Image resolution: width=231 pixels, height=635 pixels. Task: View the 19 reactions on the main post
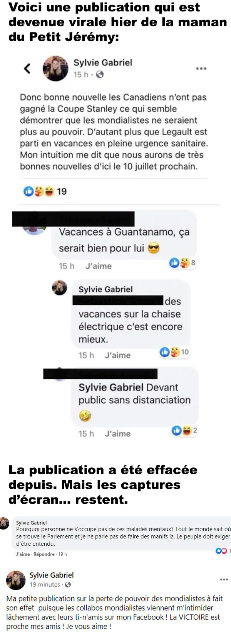point(45,191)
